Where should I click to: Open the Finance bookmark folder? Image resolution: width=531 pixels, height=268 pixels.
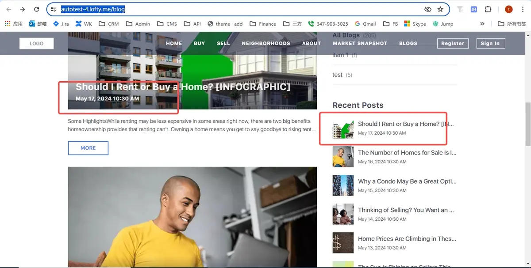[x=263, y=24]
